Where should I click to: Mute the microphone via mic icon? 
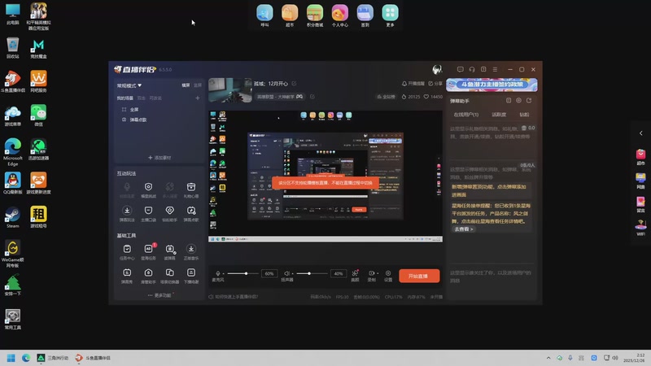click(x=218, y=273)
